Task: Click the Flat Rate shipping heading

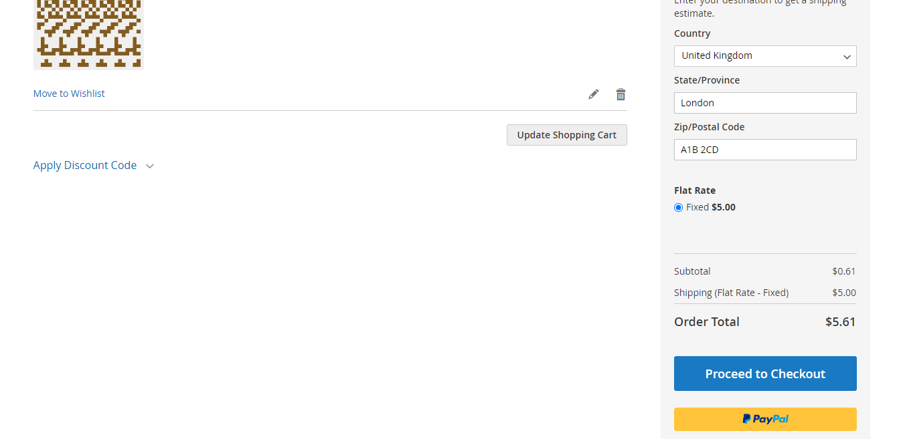Action: (694, 190)
